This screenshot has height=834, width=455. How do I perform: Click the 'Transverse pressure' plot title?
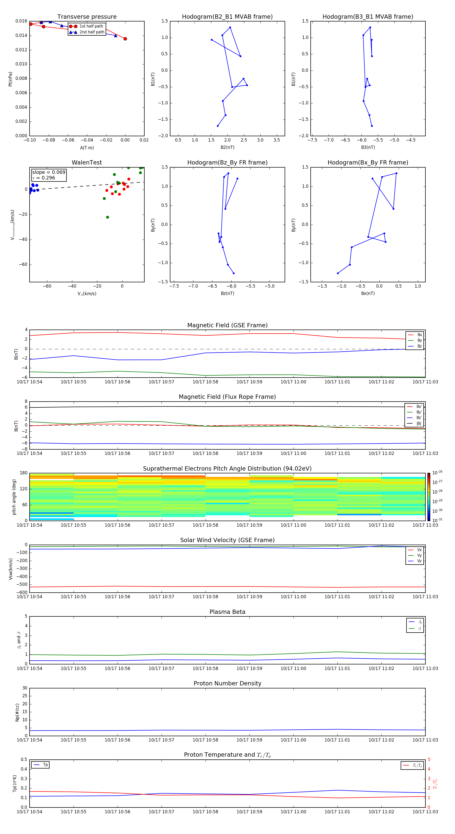(87, 17)
